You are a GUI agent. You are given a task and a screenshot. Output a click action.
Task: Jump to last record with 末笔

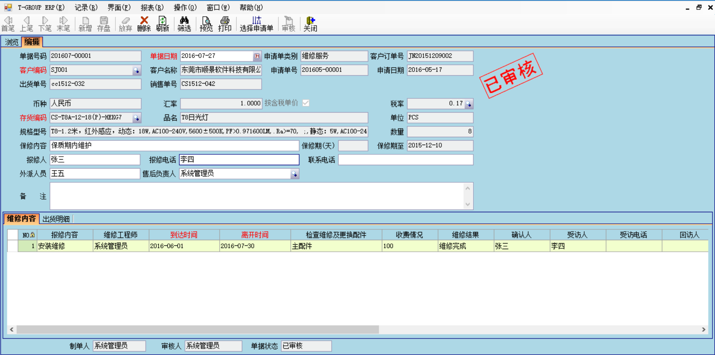pos(63,24)
